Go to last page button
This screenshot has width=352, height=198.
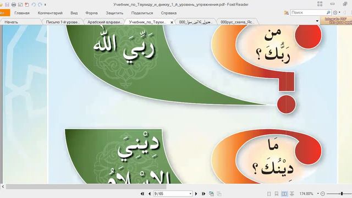(x=204, y=194)
